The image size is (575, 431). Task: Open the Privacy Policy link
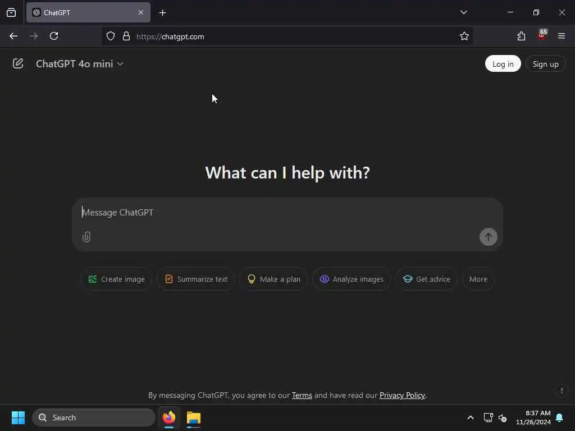[x=402, y=396]
